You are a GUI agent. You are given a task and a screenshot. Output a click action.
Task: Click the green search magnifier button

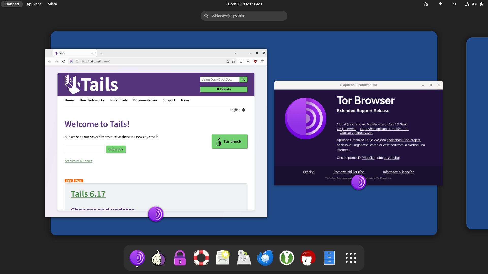click(x=243, y=79)
